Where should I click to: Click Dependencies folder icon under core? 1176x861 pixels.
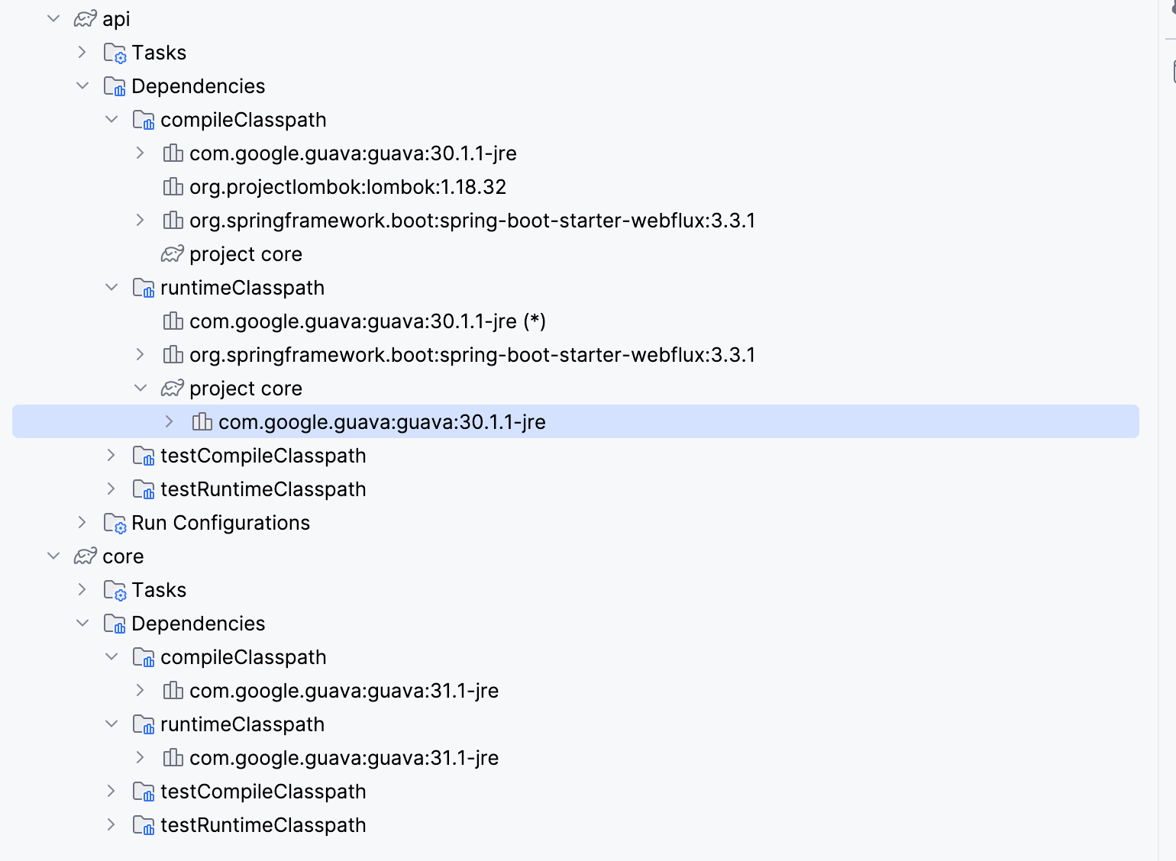pos(115,624)
